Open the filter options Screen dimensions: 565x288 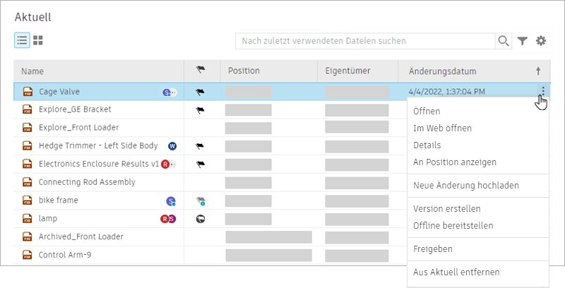[x=523, y=41]
